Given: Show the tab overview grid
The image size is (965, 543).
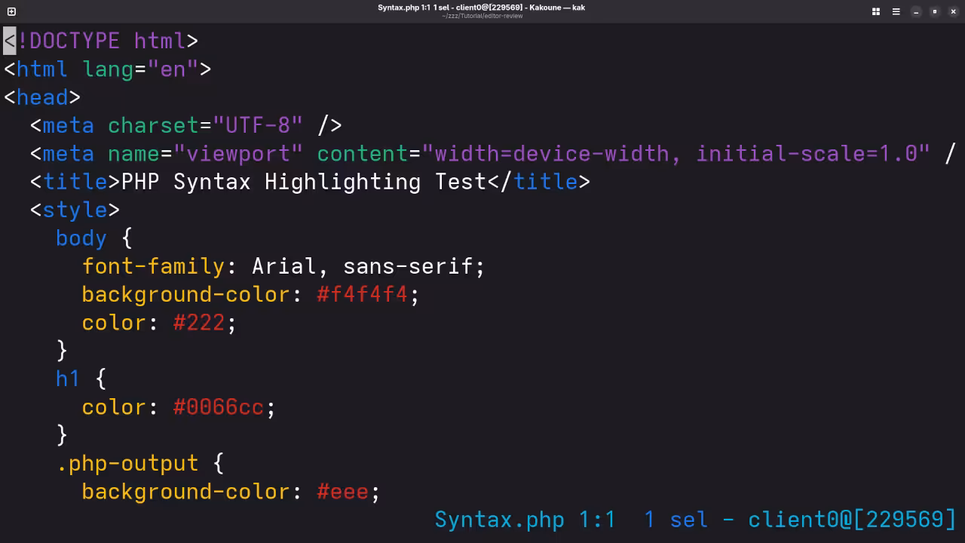Looking at the screenshot, I should tap(875, 11).
